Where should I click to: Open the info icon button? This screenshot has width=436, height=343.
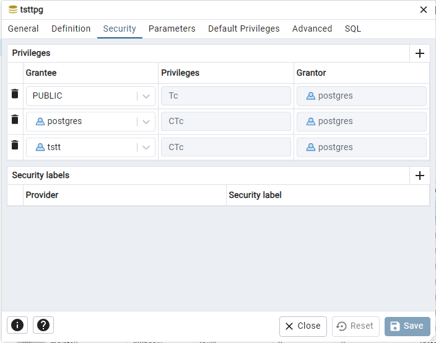pos(17,325)
